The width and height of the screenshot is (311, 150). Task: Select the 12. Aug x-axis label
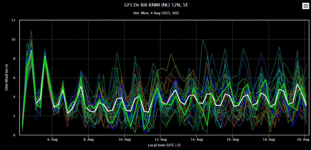[x=160, y=139]
